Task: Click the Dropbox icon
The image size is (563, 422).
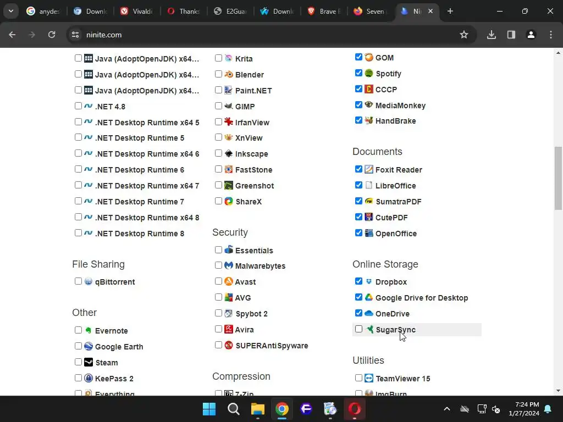Action: point(369,281)
